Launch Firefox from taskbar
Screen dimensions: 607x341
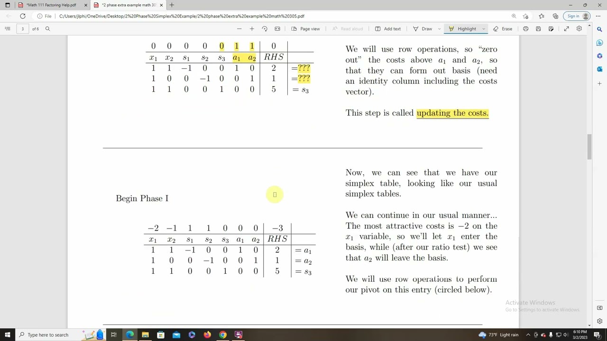click(207, 335)
